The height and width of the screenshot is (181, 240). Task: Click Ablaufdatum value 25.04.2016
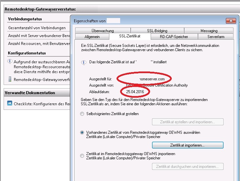(135, 92)
